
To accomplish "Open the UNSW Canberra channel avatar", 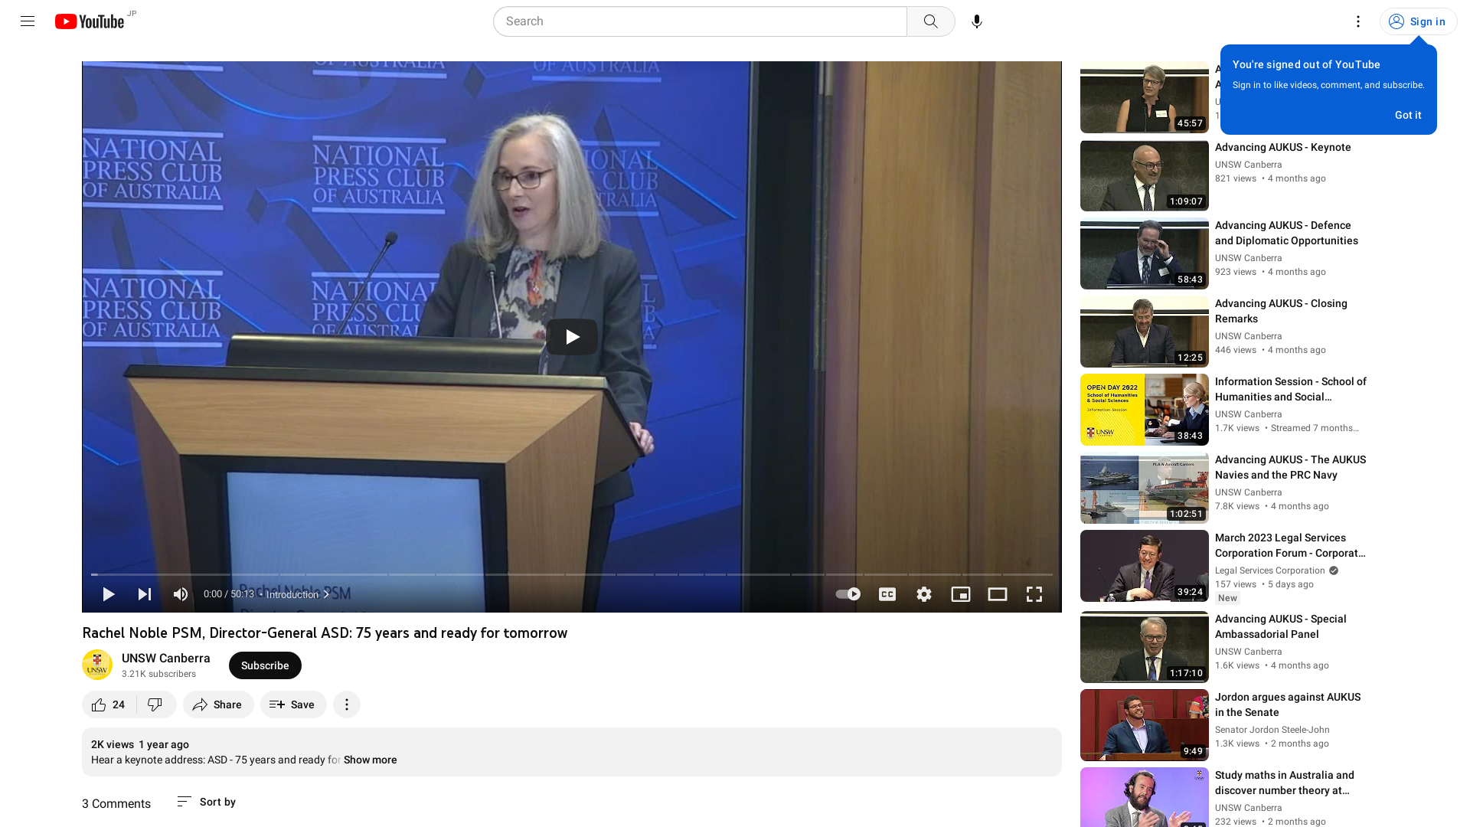I will click(x=97, y=665).
